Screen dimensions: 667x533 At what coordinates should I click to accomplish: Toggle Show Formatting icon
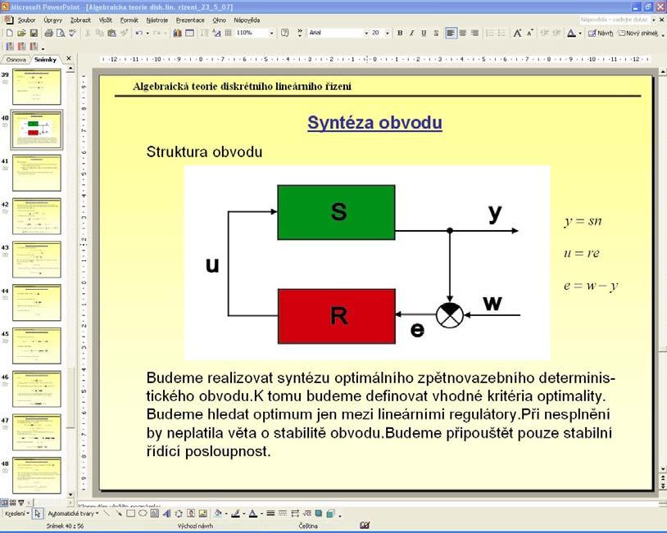216,33
